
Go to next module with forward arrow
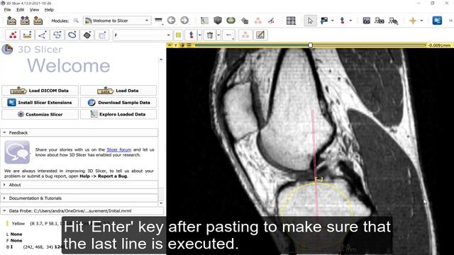(x=184, y=21)
